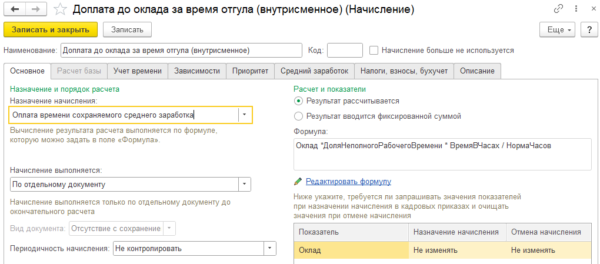The image size is (600, 264).
Task: Open the Начисление выполняется dropdown list
Action: point(245,185)
